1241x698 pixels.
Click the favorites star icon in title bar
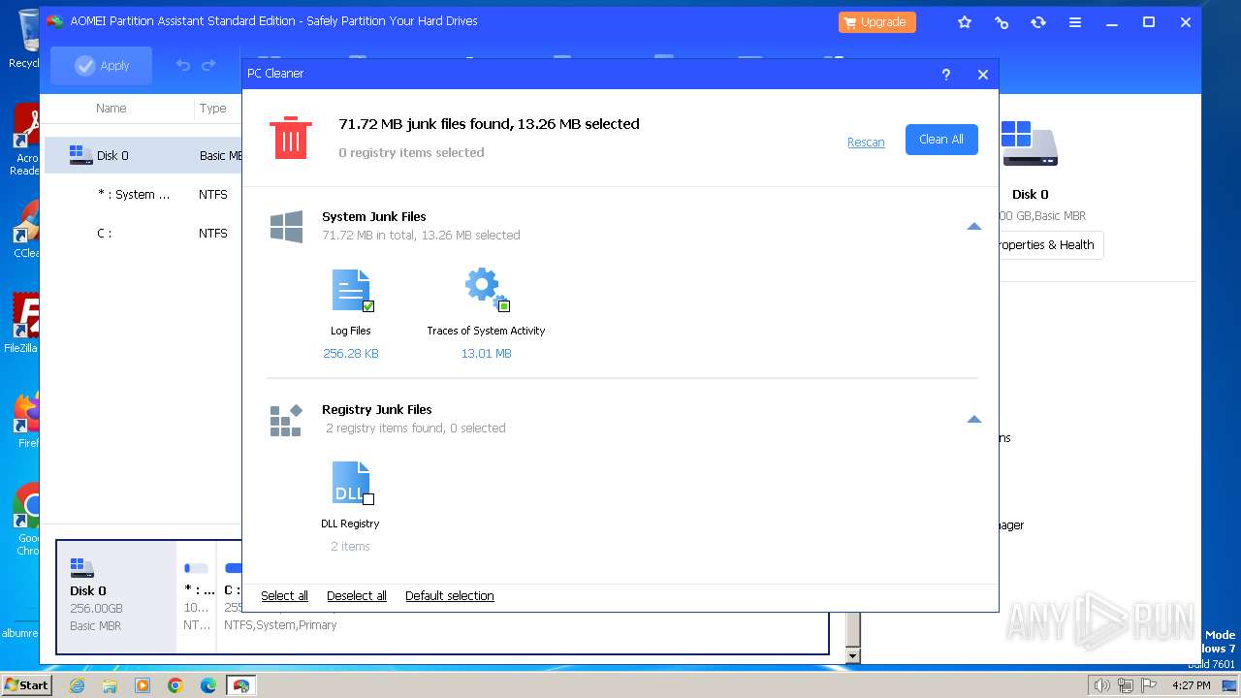click(965, 22)
